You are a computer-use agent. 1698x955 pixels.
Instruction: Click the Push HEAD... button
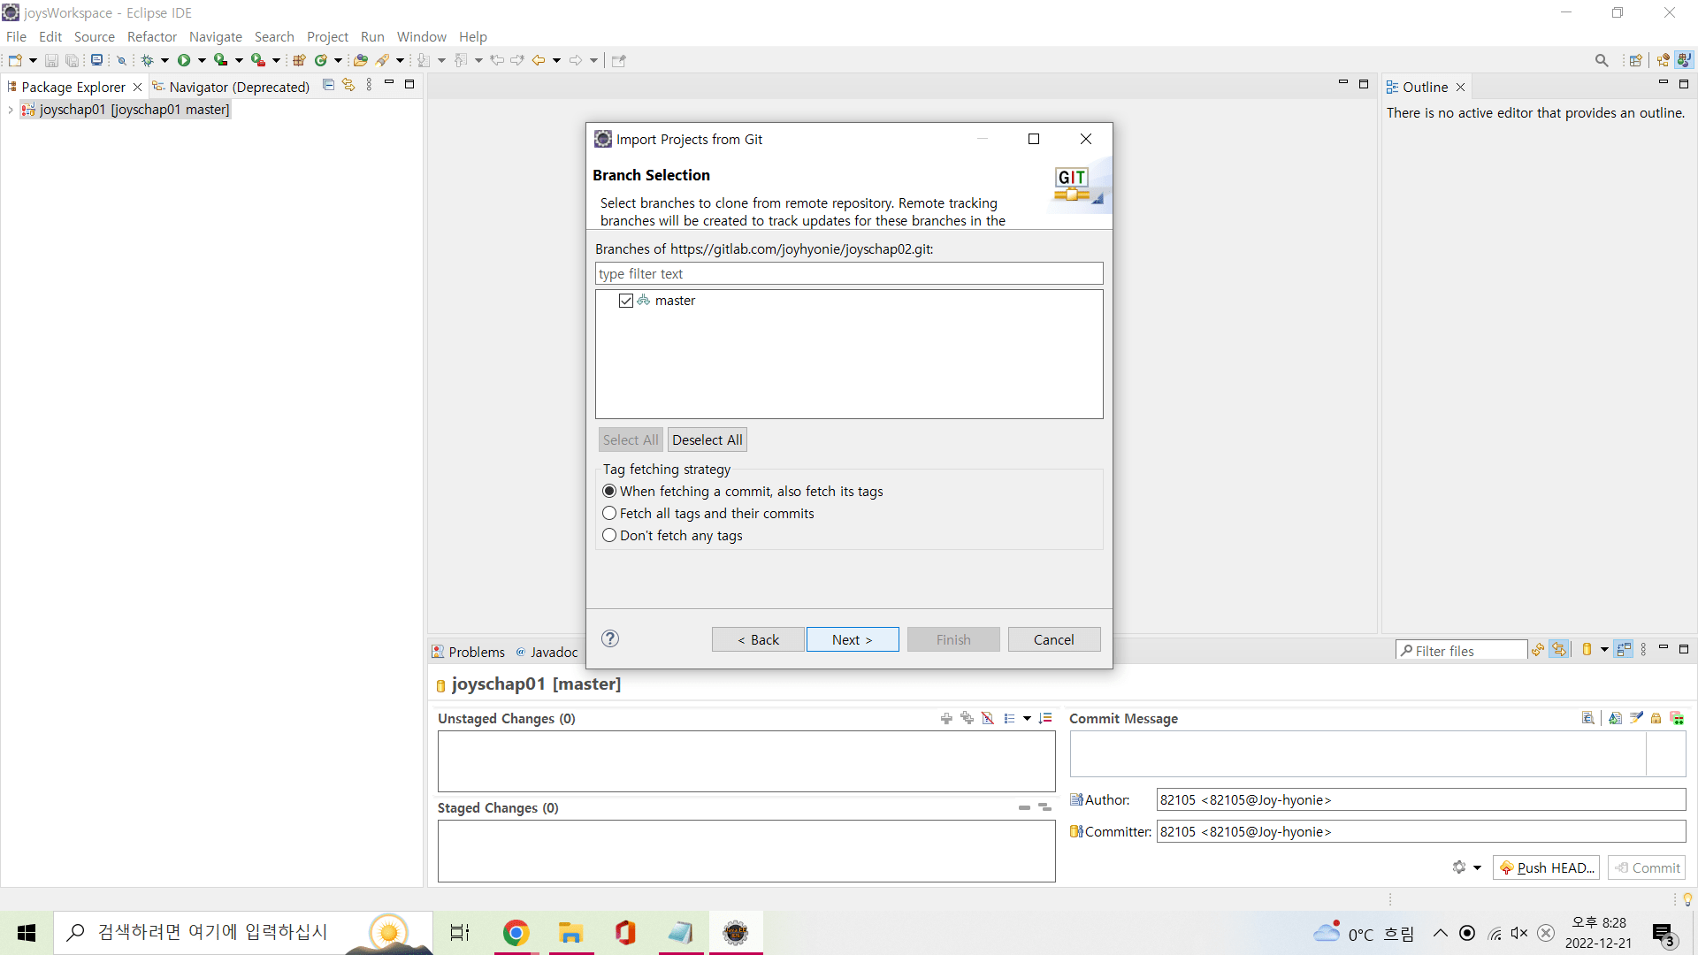point(1546,867)
